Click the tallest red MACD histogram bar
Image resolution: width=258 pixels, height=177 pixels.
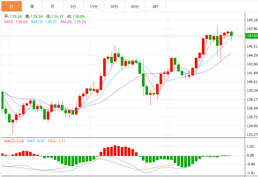click(x=115, y=151)
